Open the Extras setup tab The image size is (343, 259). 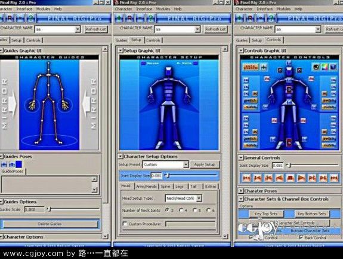pyautogui.click(x=211, y=187)
